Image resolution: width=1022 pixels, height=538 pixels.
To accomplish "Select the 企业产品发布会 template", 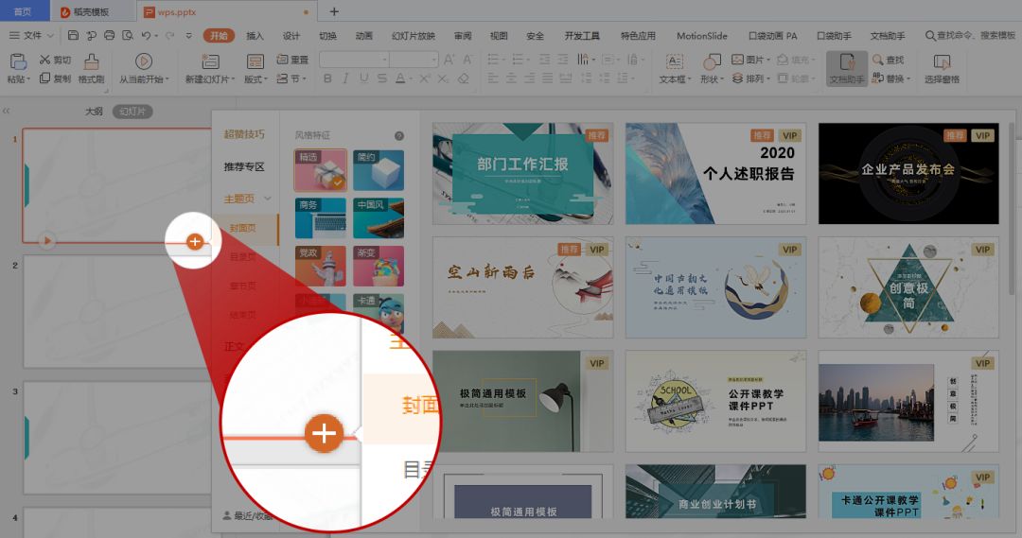I will coord(908,174).
